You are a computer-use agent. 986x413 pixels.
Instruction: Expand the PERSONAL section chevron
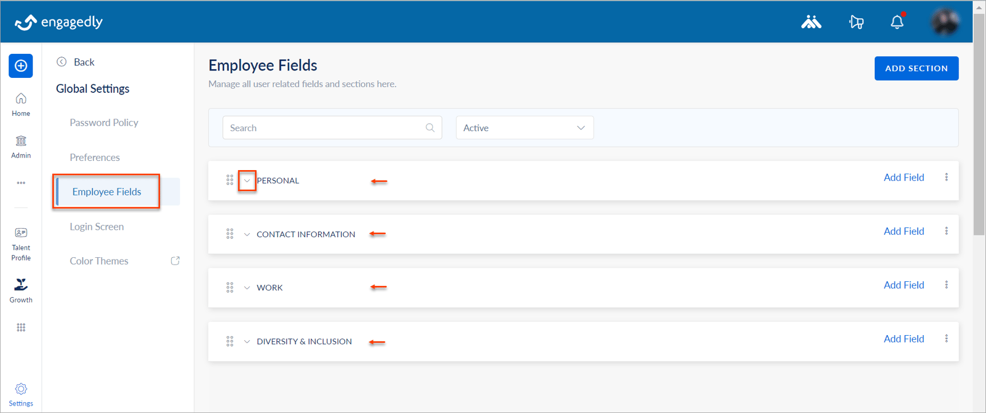tap(247, 180)
